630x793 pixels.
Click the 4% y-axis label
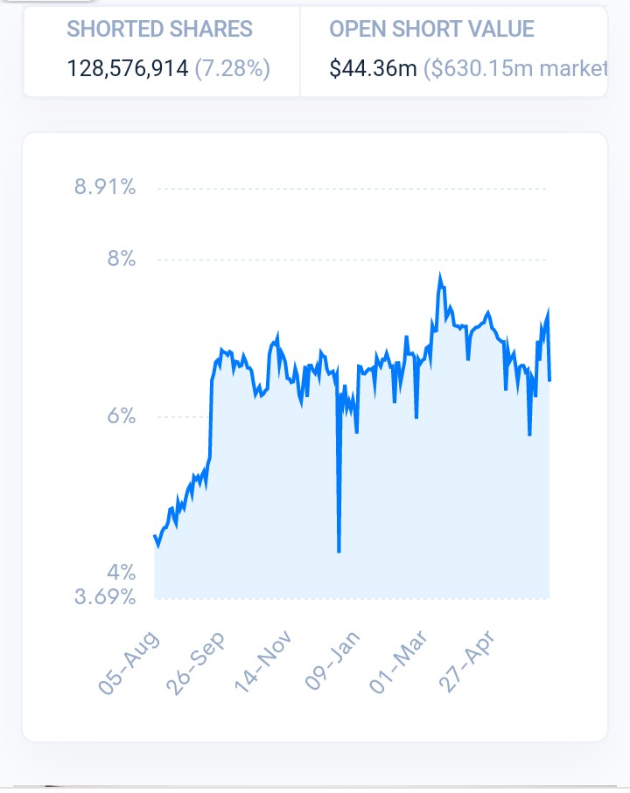coord(122,573)
